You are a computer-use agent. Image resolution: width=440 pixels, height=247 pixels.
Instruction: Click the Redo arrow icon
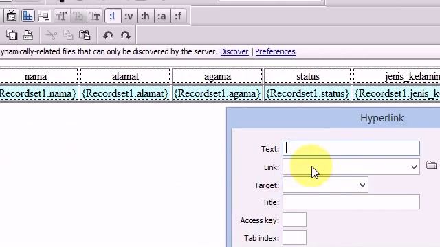click(125, 35)
